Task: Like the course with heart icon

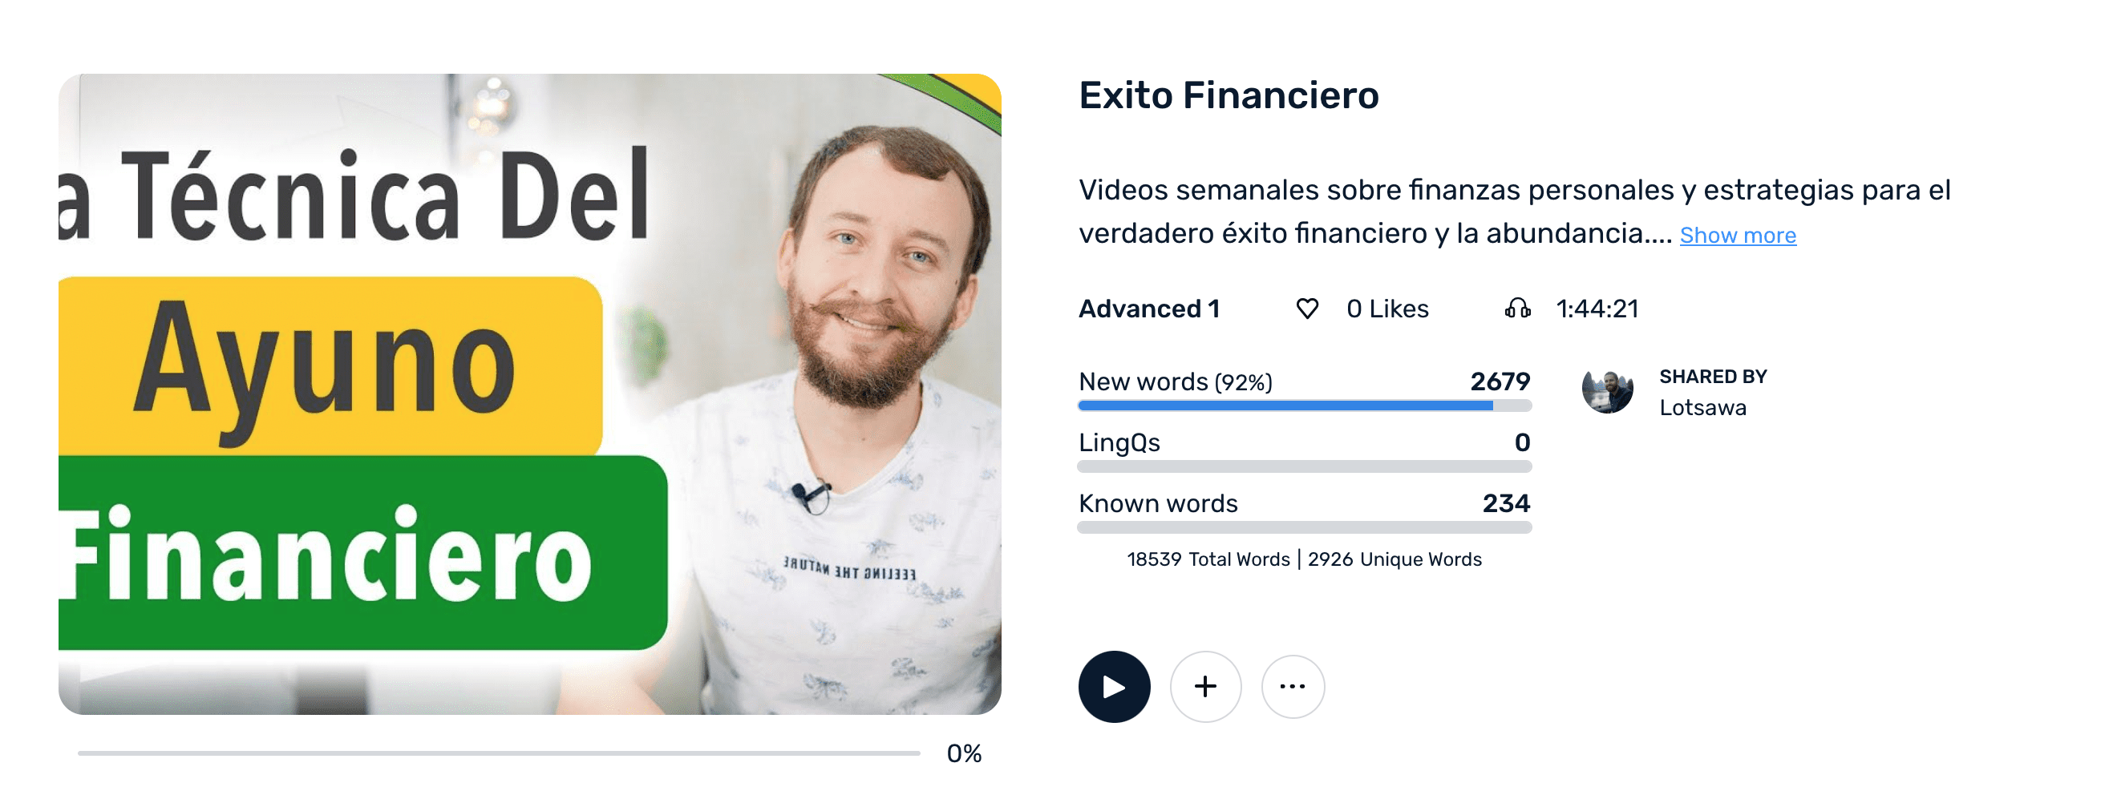Action: point(1307,309)
